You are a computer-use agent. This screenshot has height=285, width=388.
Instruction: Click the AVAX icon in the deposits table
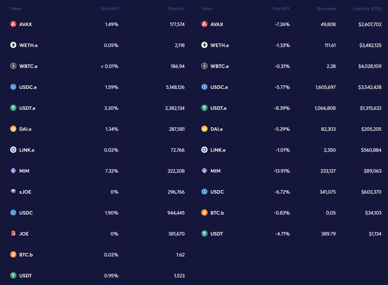point(13,24)
